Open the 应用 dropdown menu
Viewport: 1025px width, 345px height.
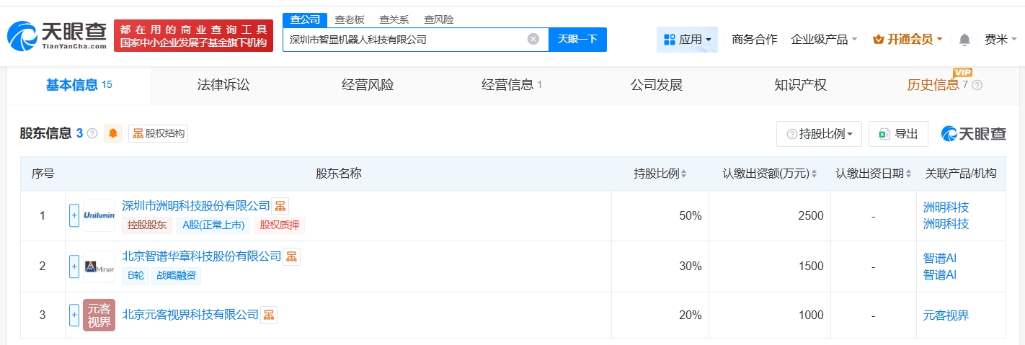[x=687, y=40]
